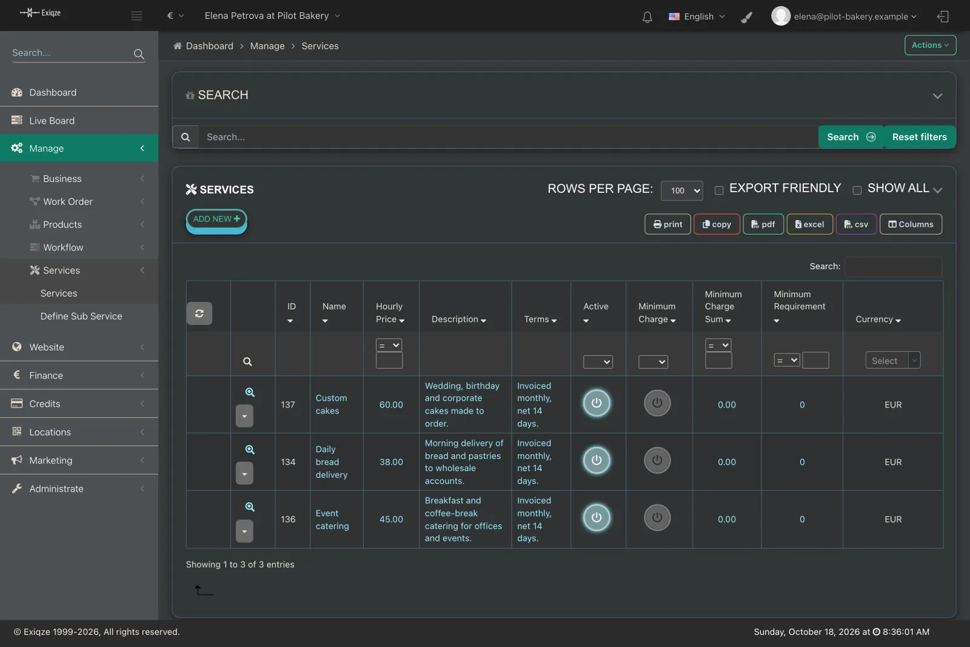The width and height of the screenshot is (970, 647).
Task: Open the Currency filter Select dropdown
Action: pos(892,360)
